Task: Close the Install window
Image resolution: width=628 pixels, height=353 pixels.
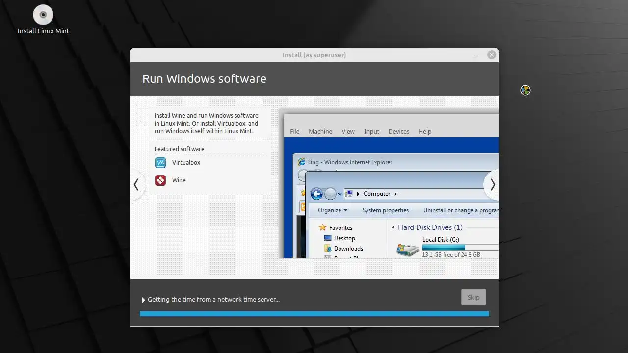Action: pyautogui.click(x=492, y=55)
